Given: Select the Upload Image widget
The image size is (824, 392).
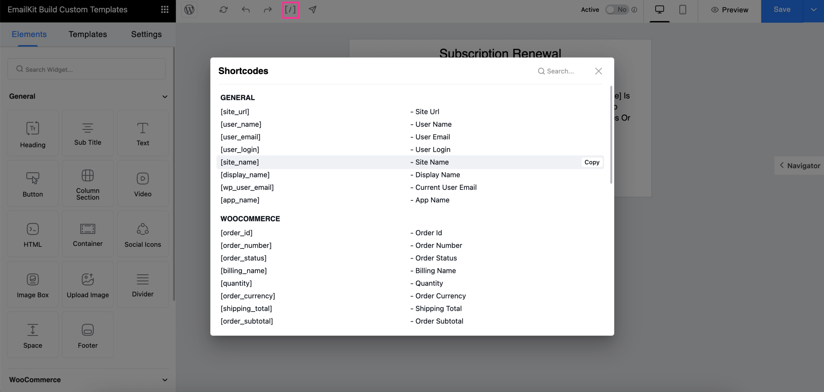Looking at the screenshot, I should tap(88, 285).
